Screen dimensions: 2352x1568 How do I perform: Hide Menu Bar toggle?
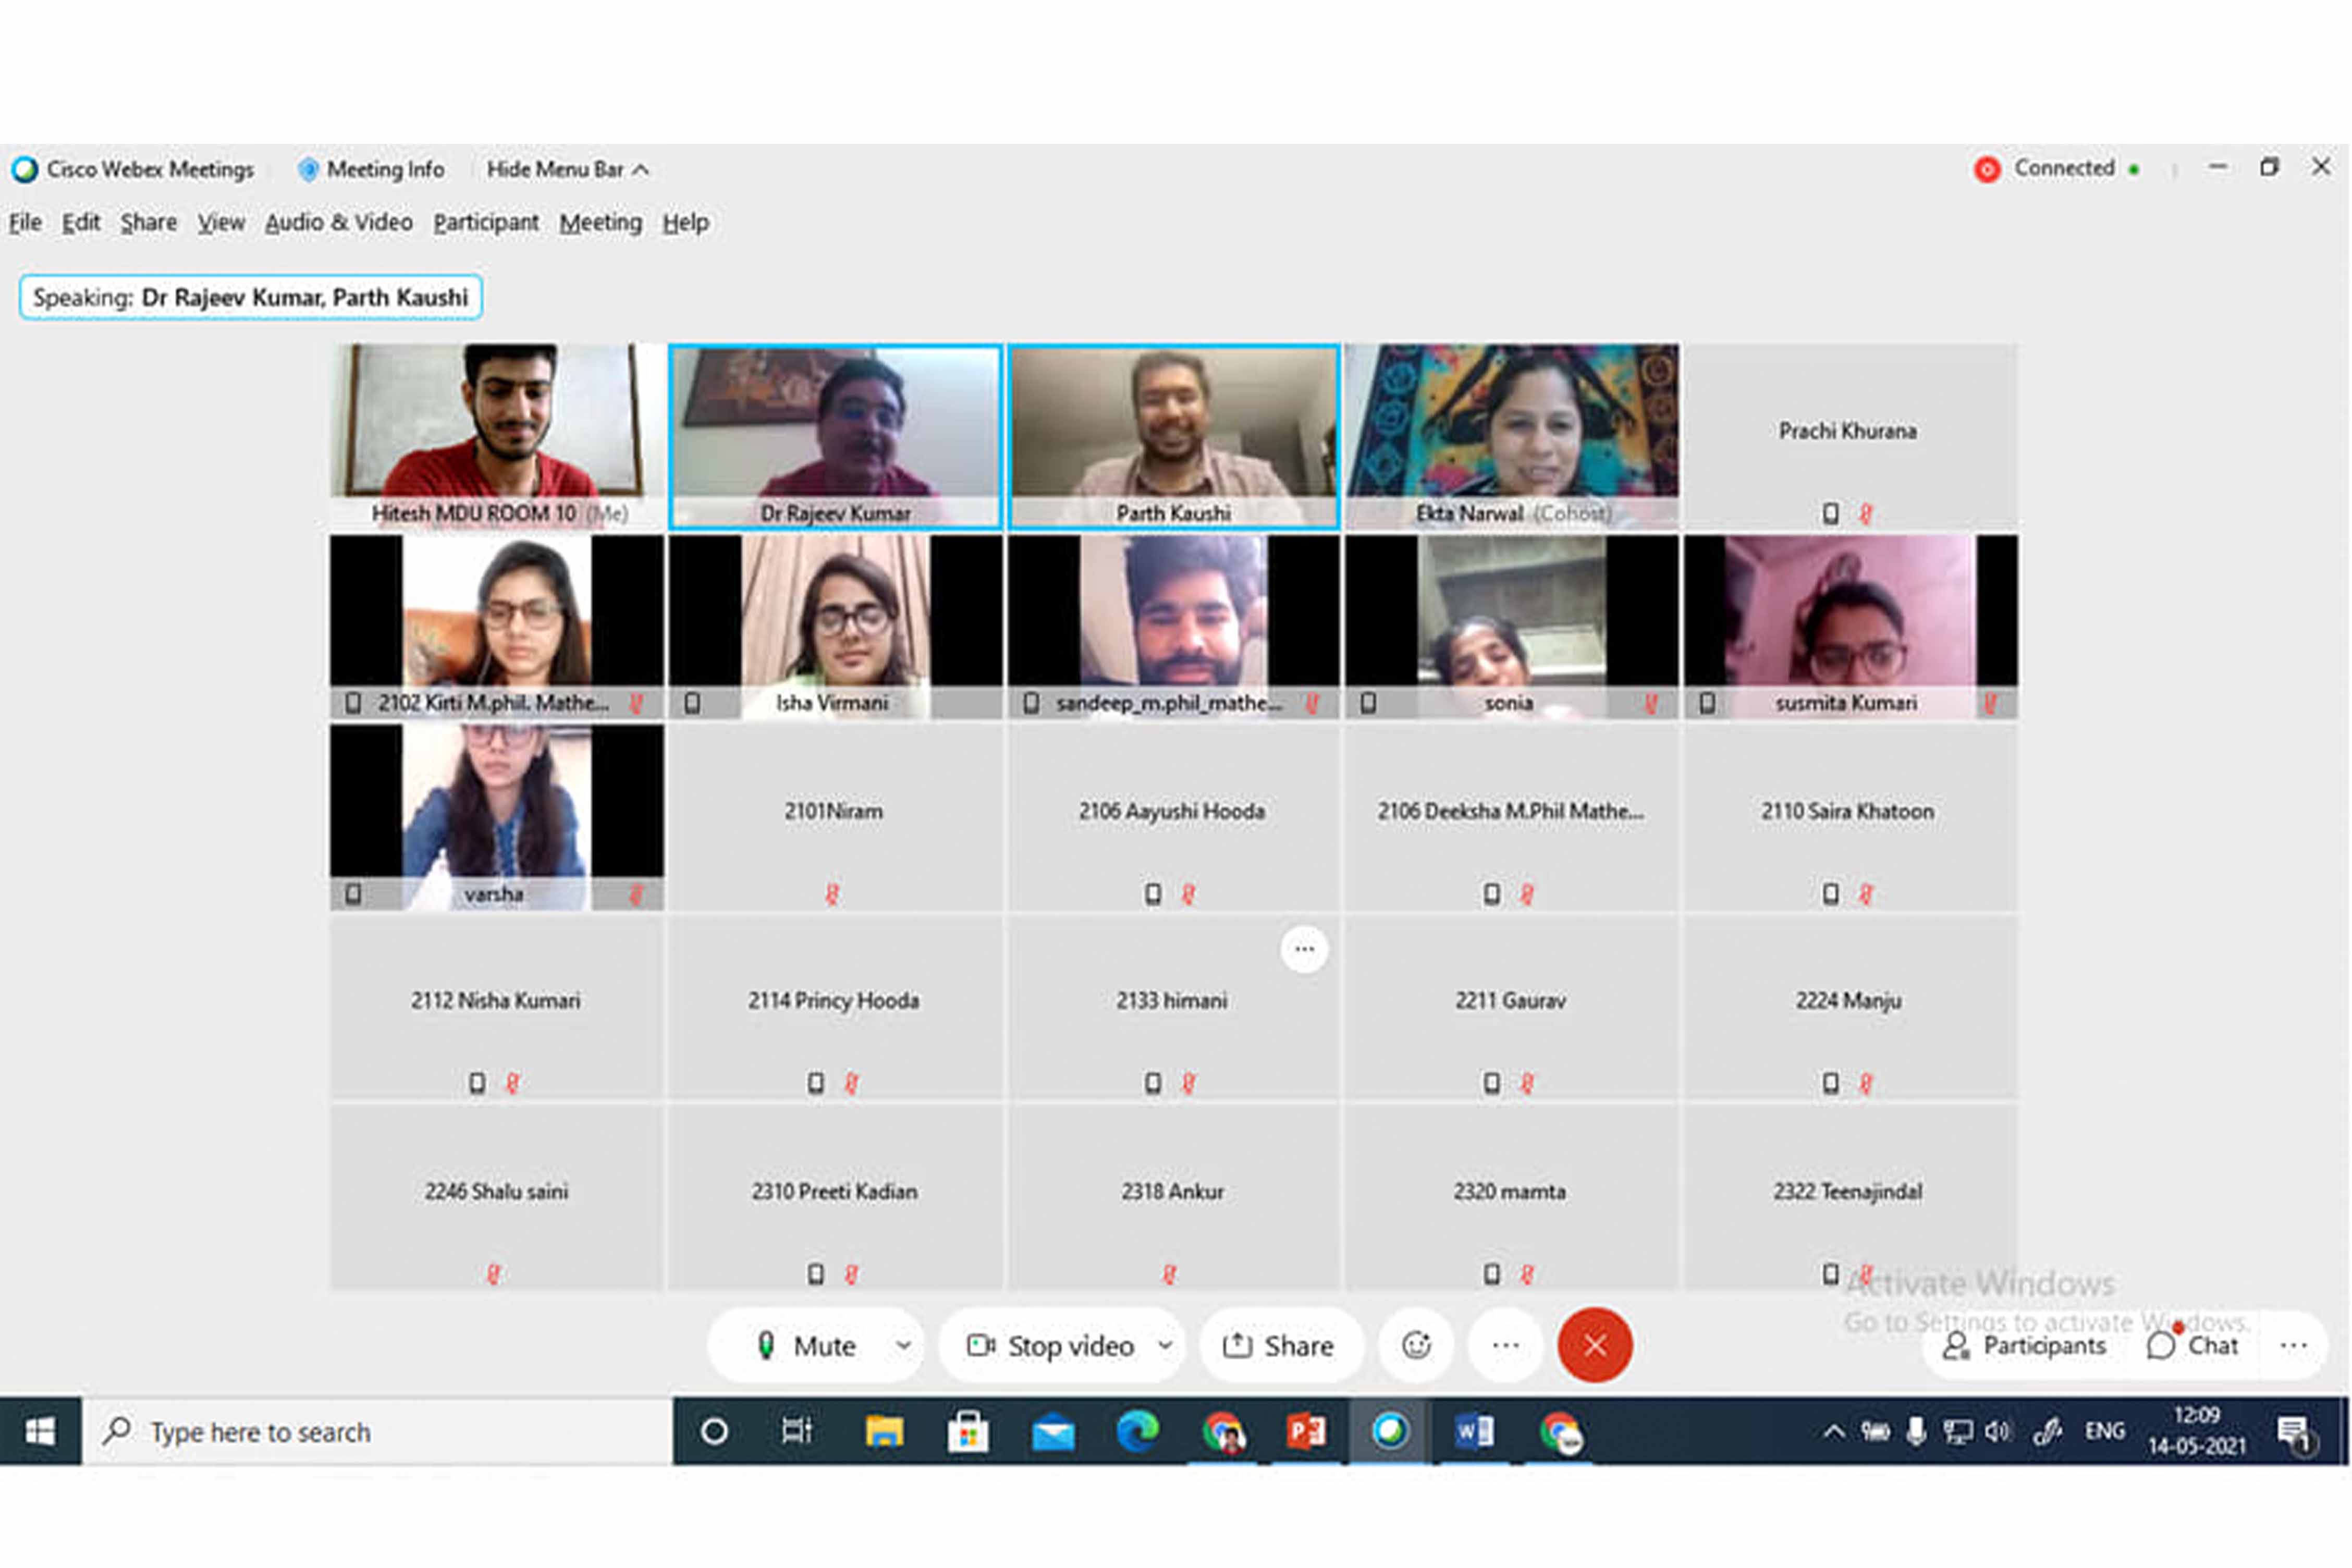pyautogui.click(x=566, y=170)
